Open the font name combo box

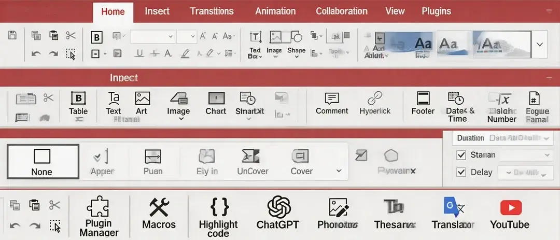152,36
